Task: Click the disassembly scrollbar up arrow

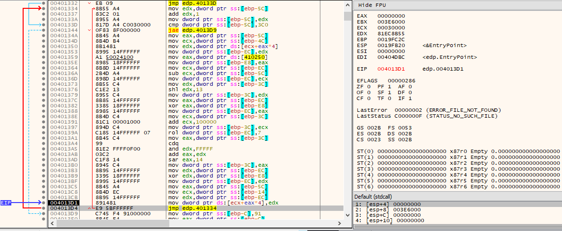Action: [x=347, y=5]
